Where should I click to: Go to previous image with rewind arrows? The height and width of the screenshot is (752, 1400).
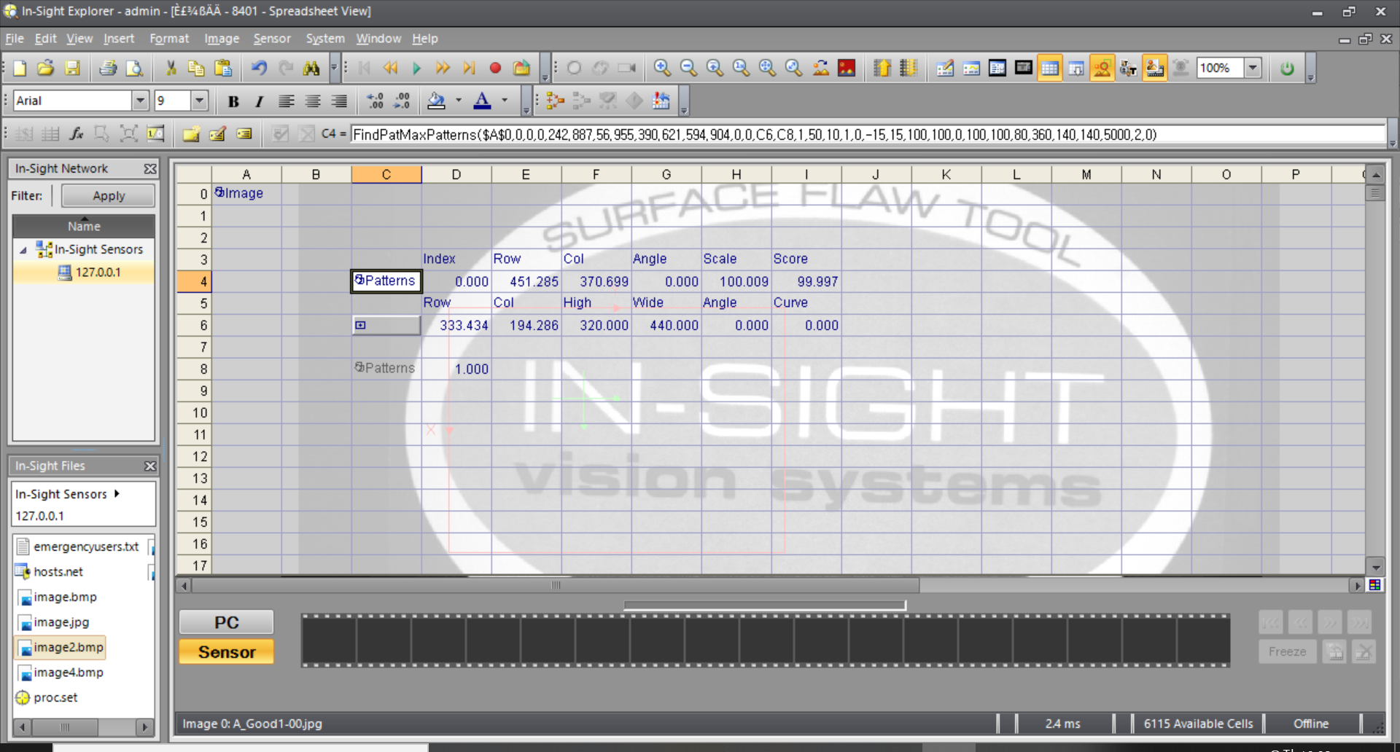390,68
